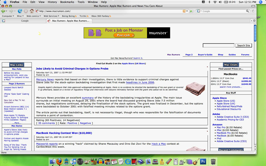Expand the Web Services bookmarks folder
Screen dimensions: 266x166
pos(51,16)
